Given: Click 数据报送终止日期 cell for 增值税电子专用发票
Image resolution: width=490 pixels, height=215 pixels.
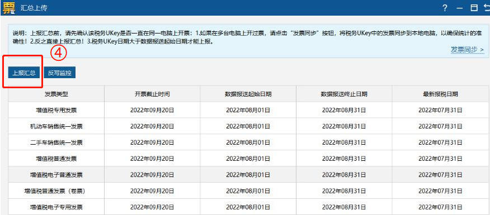Looking at the screenshot, I should click(x=344, y=207).
